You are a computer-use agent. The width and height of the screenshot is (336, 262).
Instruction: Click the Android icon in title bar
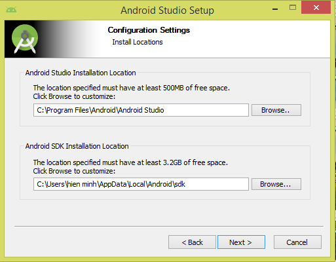[11, 10]
